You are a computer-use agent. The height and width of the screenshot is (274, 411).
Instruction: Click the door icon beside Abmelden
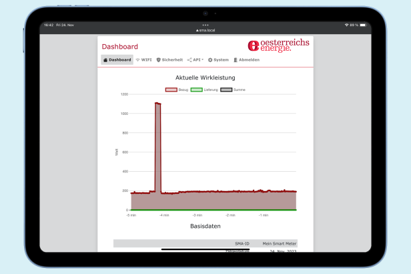[236, 60]
